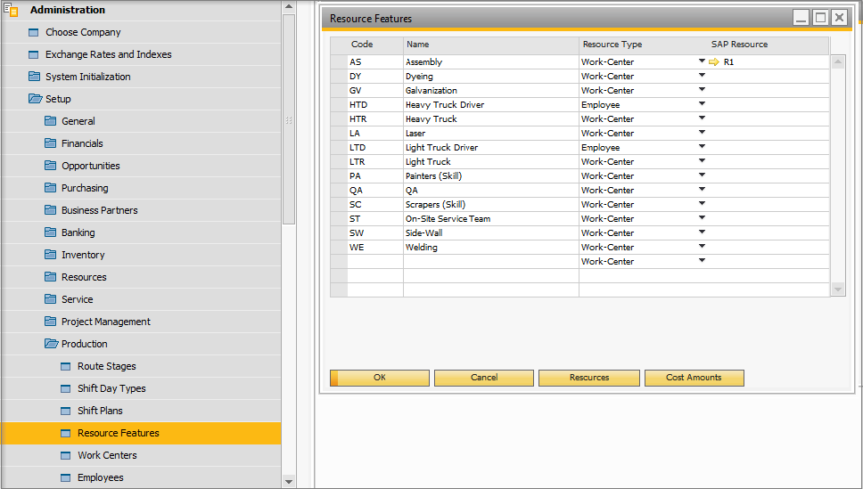The height and width of the screenshot is (489, 863).
Task: Click the Setup open folder icon
Action: click(x=35, y=99)
